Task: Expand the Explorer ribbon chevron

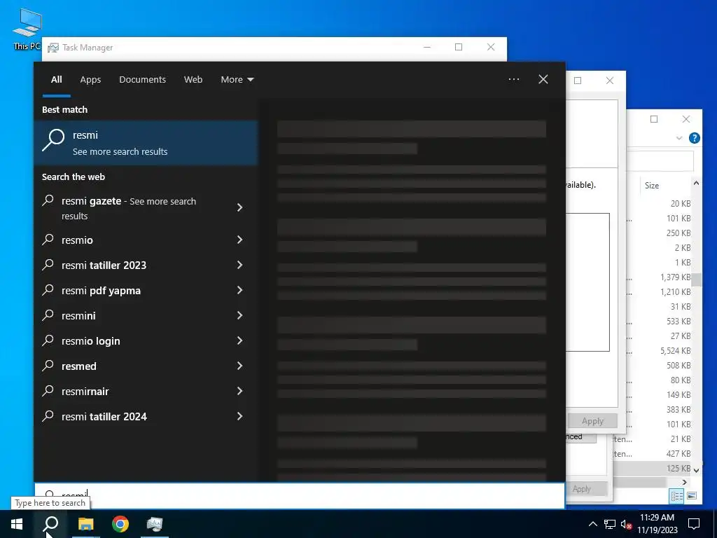Action: pos(679,138)
